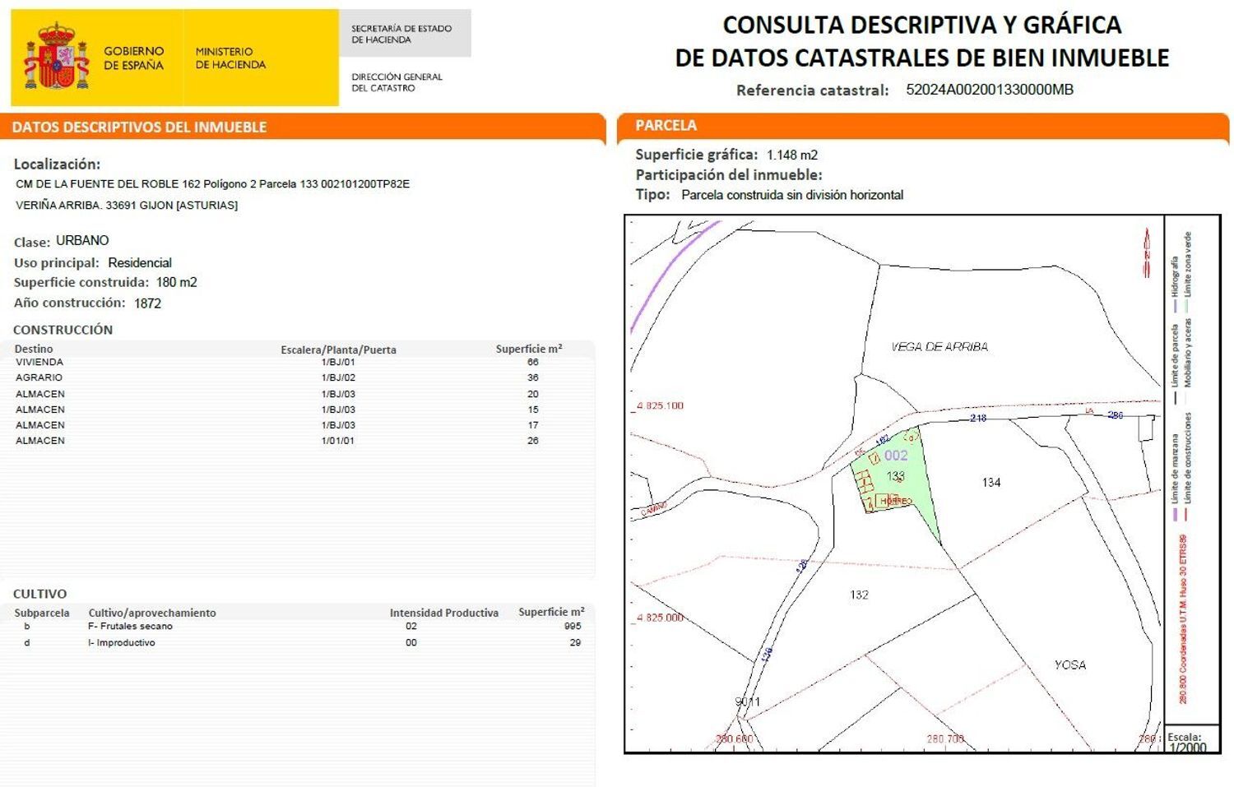Viewport: 1234px width, 787px height.
Task: Collapse the CONSTRUCCIÓN table section
Action: [63, 329]
